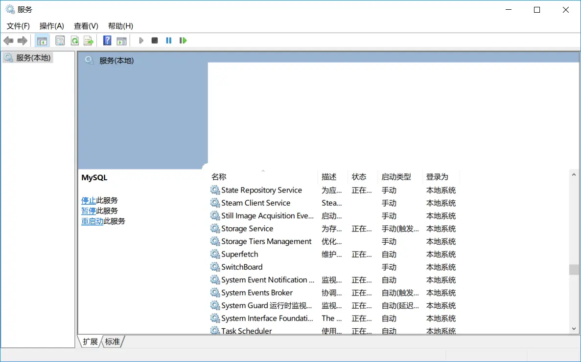581x362 pixels.
Task: Click 自动(延迟... startup type of System Guard
Action: [x=400, y=305]
